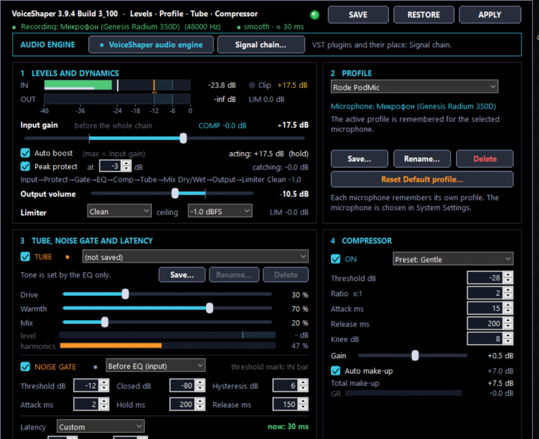
Task: Click the Knee dB stepper arrows
Action: click(x=508, y=339)
